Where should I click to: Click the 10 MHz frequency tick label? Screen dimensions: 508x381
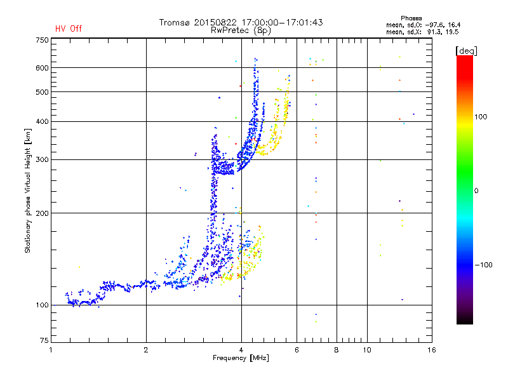(x=367, y=350)
